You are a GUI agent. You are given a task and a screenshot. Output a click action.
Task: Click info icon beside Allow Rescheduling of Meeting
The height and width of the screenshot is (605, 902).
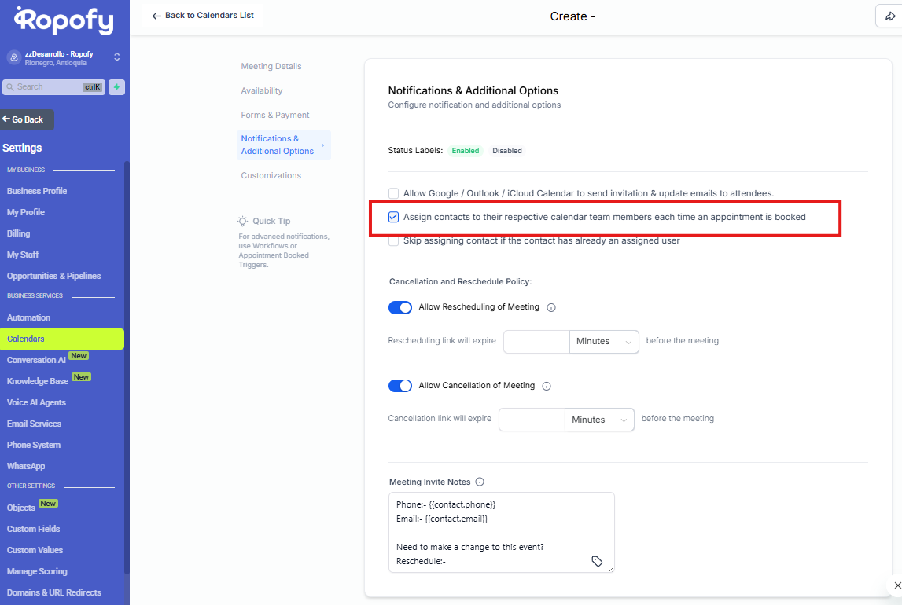click(x=551, y=308)
